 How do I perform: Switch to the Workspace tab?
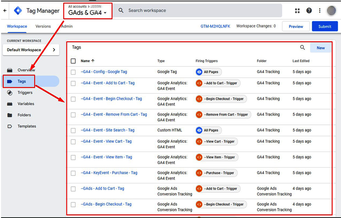17,26
